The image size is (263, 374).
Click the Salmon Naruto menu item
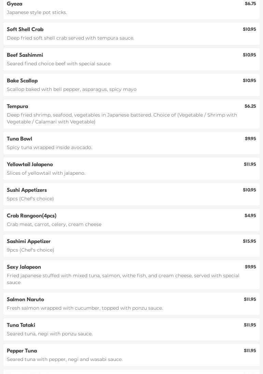pyautogui.click(x=25, y=299)
